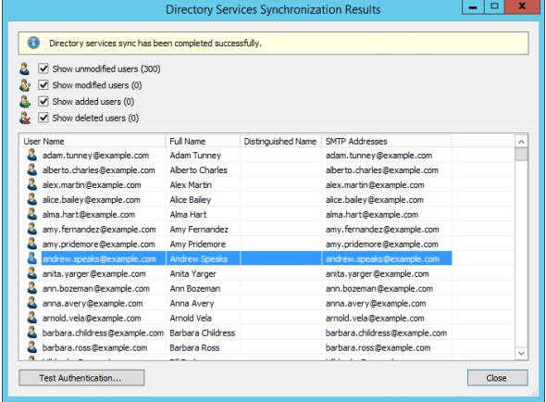The height and width of the screenshot is (402, 546).
Task: Sort by the User Name column header
Action: coord(93,141)
